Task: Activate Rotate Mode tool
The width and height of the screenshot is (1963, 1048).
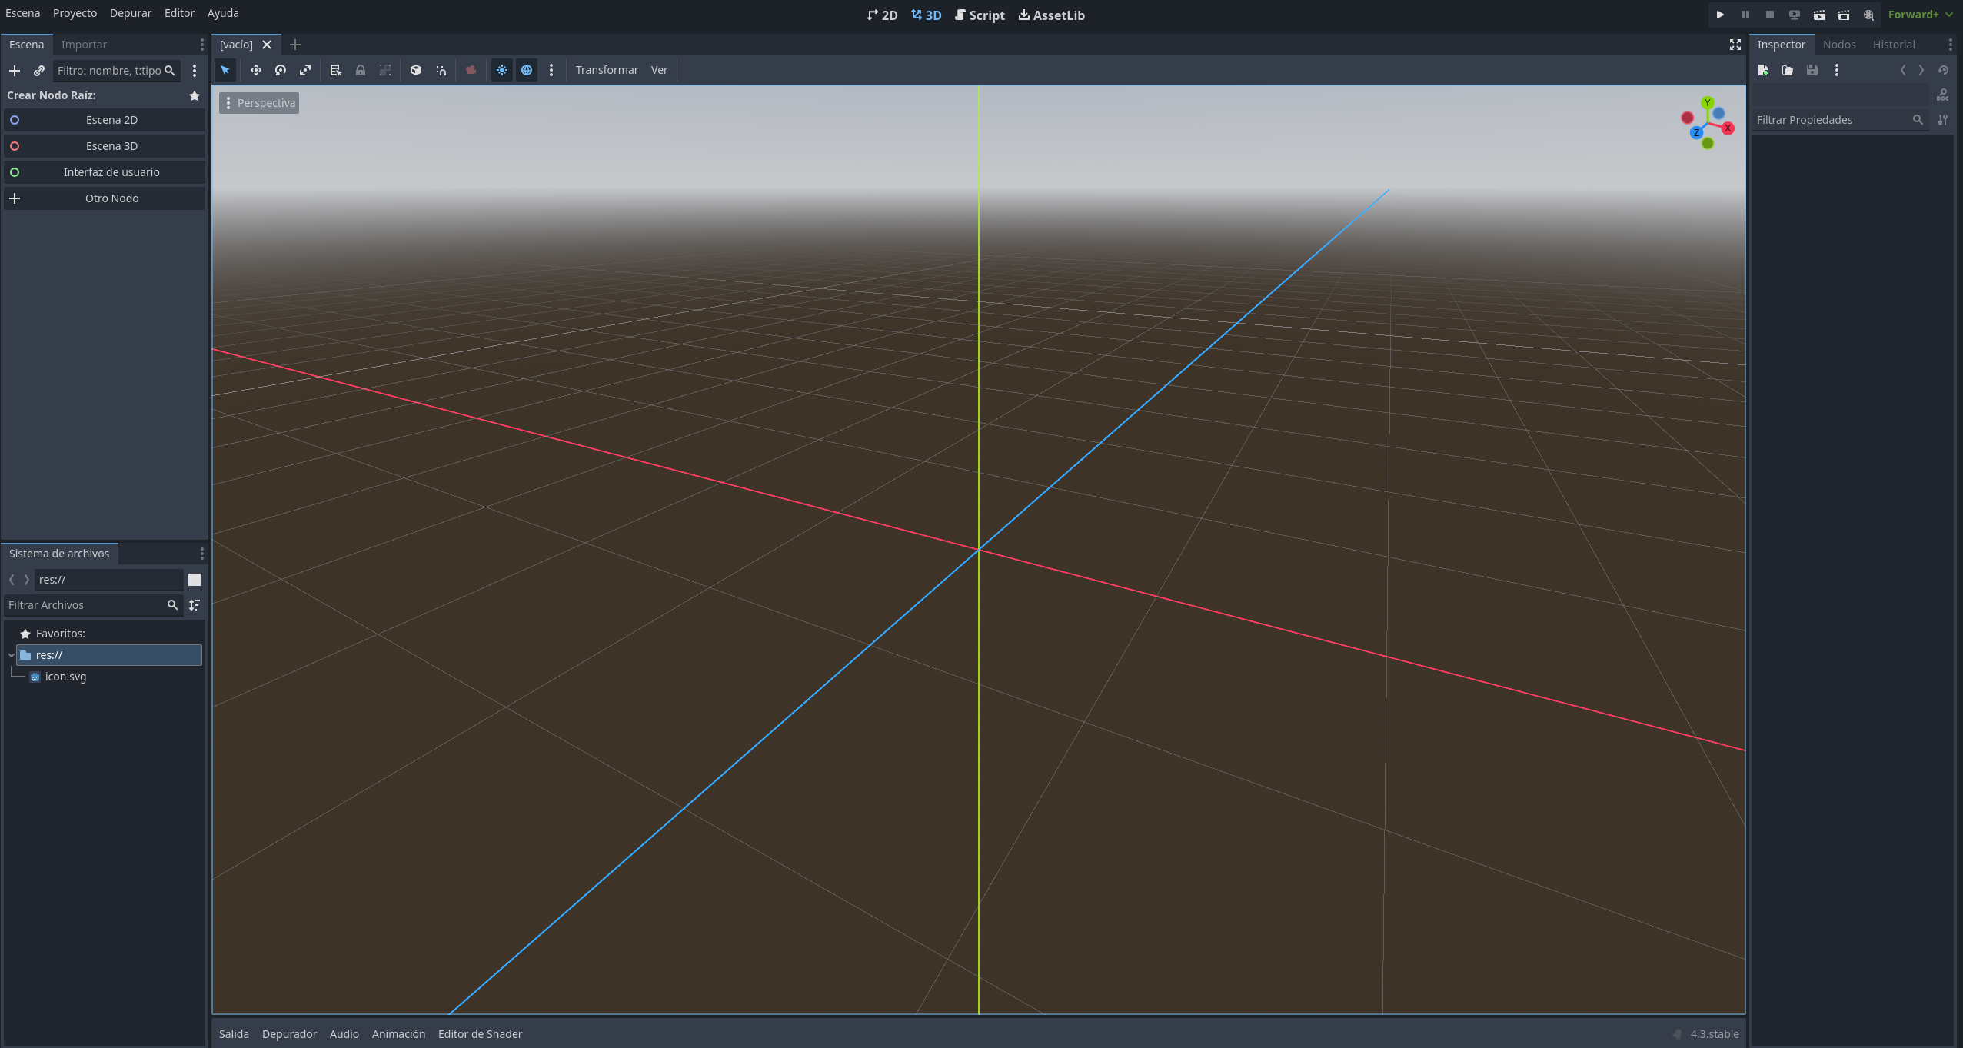Action: click(281, 70)
